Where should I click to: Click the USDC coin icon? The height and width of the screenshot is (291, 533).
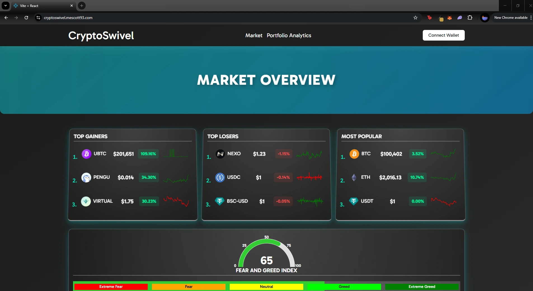click(x=220, y=177)
